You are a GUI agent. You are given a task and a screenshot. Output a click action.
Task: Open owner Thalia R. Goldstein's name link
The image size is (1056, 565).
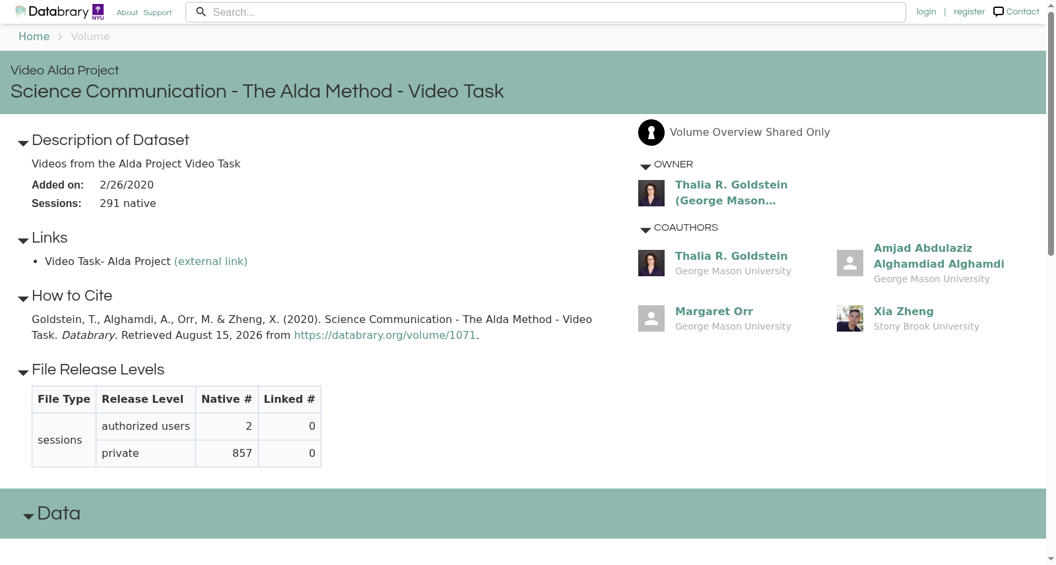(731, 193)
